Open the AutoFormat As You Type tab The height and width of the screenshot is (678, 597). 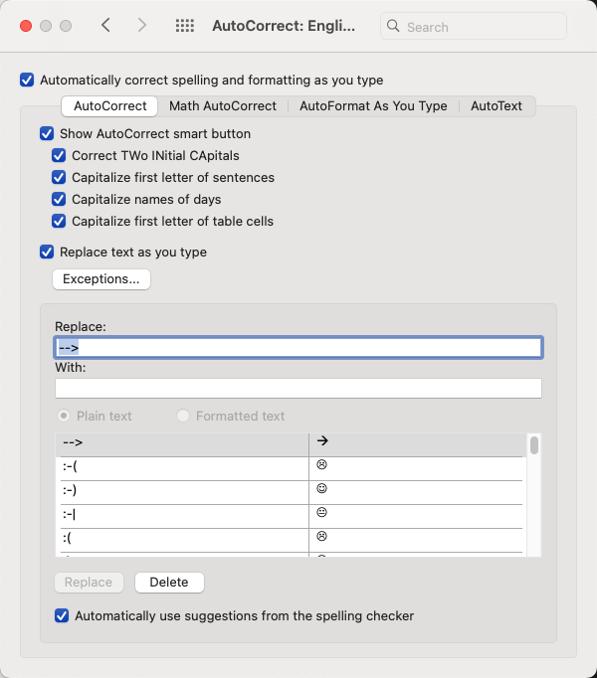[x=373, y=106]
